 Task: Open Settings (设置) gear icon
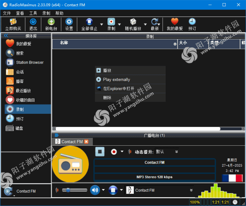click(x=69, y=24)
